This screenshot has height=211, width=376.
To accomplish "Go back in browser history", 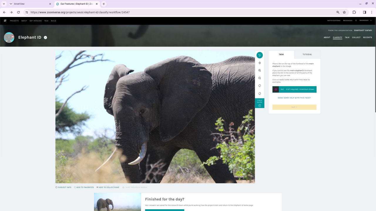I will 4,12.
